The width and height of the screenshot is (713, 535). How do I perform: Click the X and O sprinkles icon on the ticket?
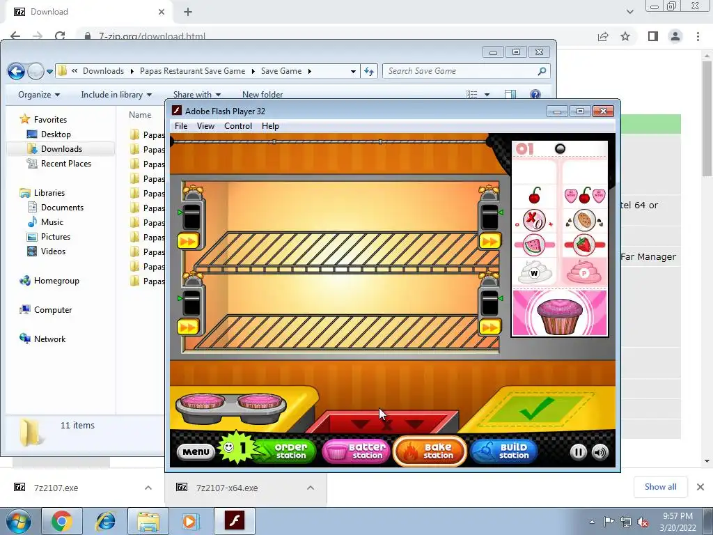tap(534, 221)
